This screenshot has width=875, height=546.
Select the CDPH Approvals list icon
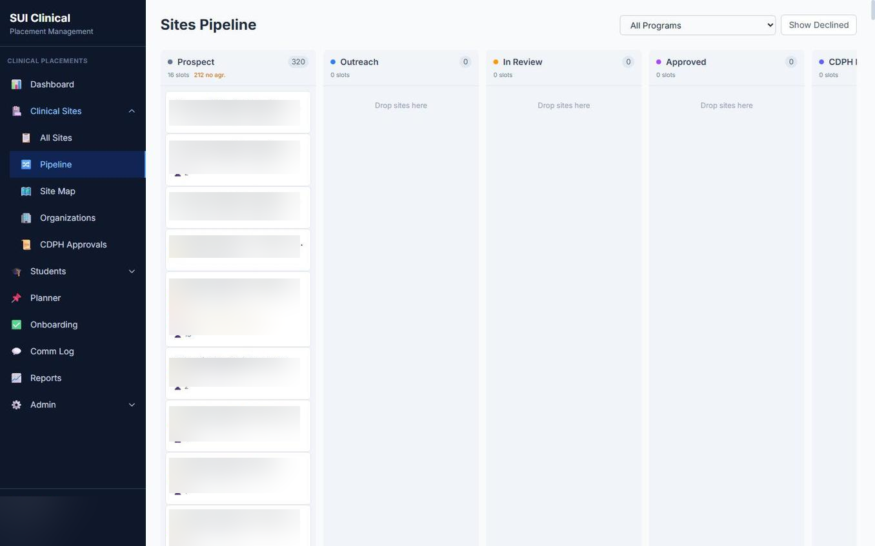pos(23,243)
